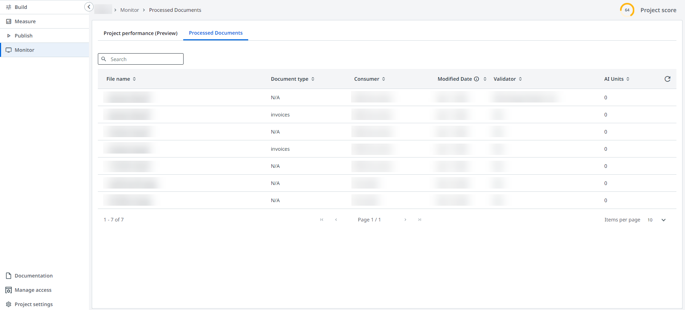Click the info icon beside Modified Date
Screen dimensions: 685x310
(x=476, y=79)
